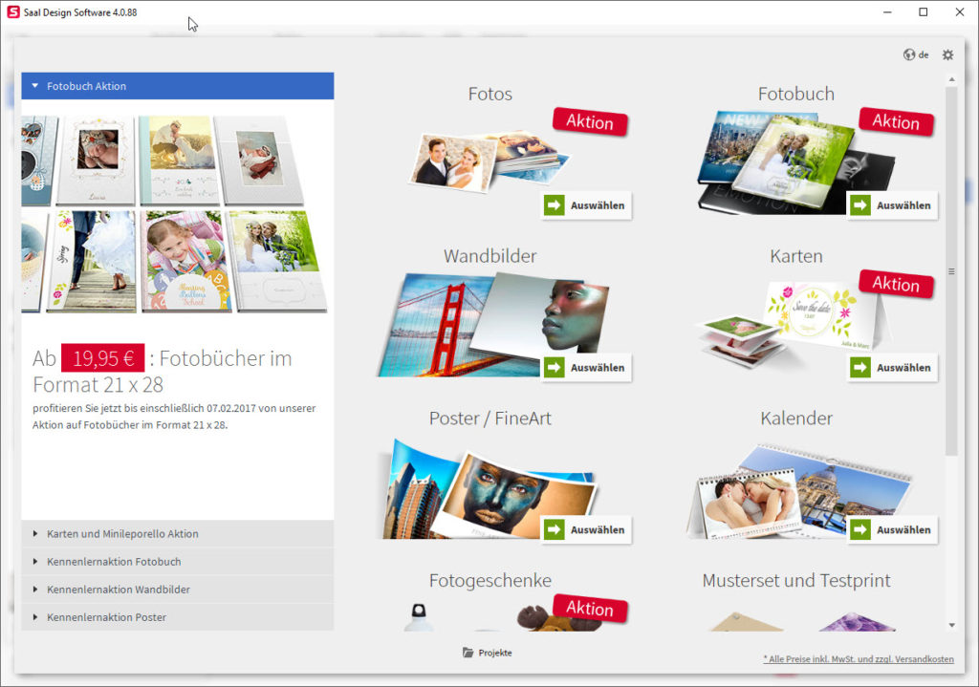Click Auswählen label for Kalender

(x=903, y=529)
